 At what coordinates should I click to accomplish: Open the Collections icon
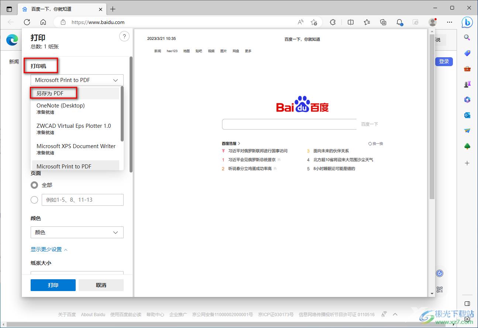383,22
